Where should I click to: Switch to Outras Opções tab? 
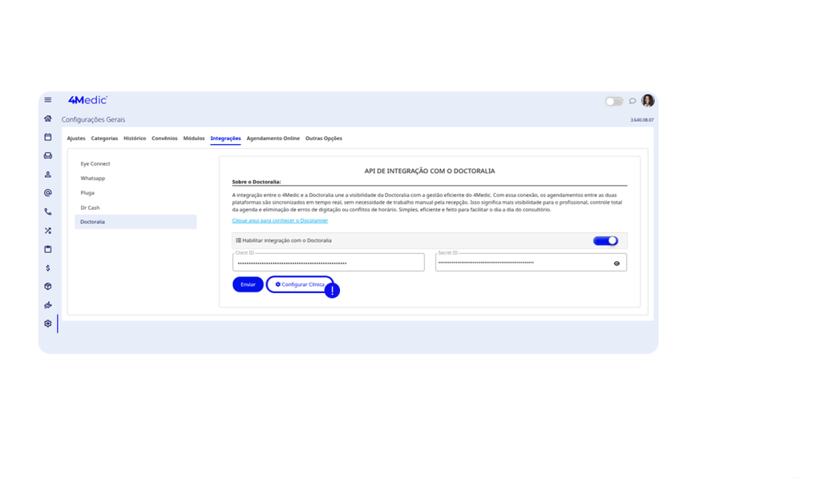coord(324,139)
